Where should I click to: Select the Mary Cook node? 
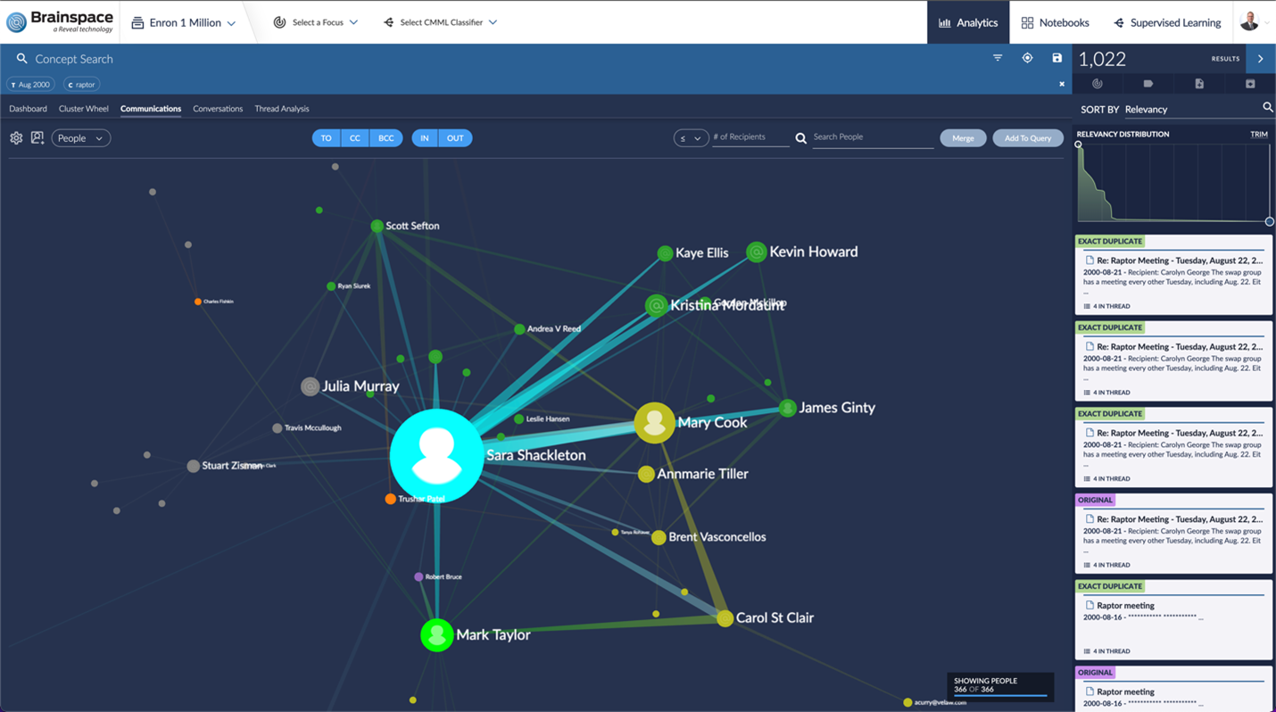(655, 423)
